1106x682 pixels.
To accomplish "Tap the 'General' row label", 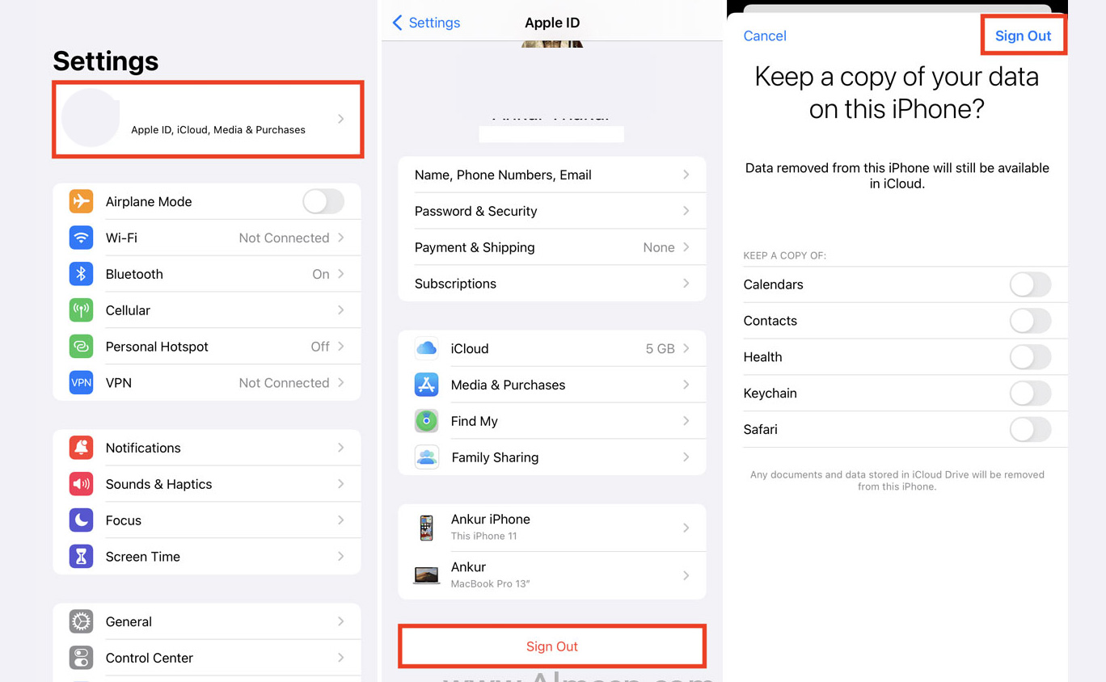I will coord(129,621).
